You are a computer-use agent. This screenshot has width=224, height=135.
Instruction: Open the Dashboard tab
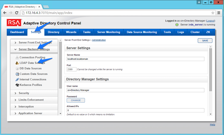tap(17, 32)
